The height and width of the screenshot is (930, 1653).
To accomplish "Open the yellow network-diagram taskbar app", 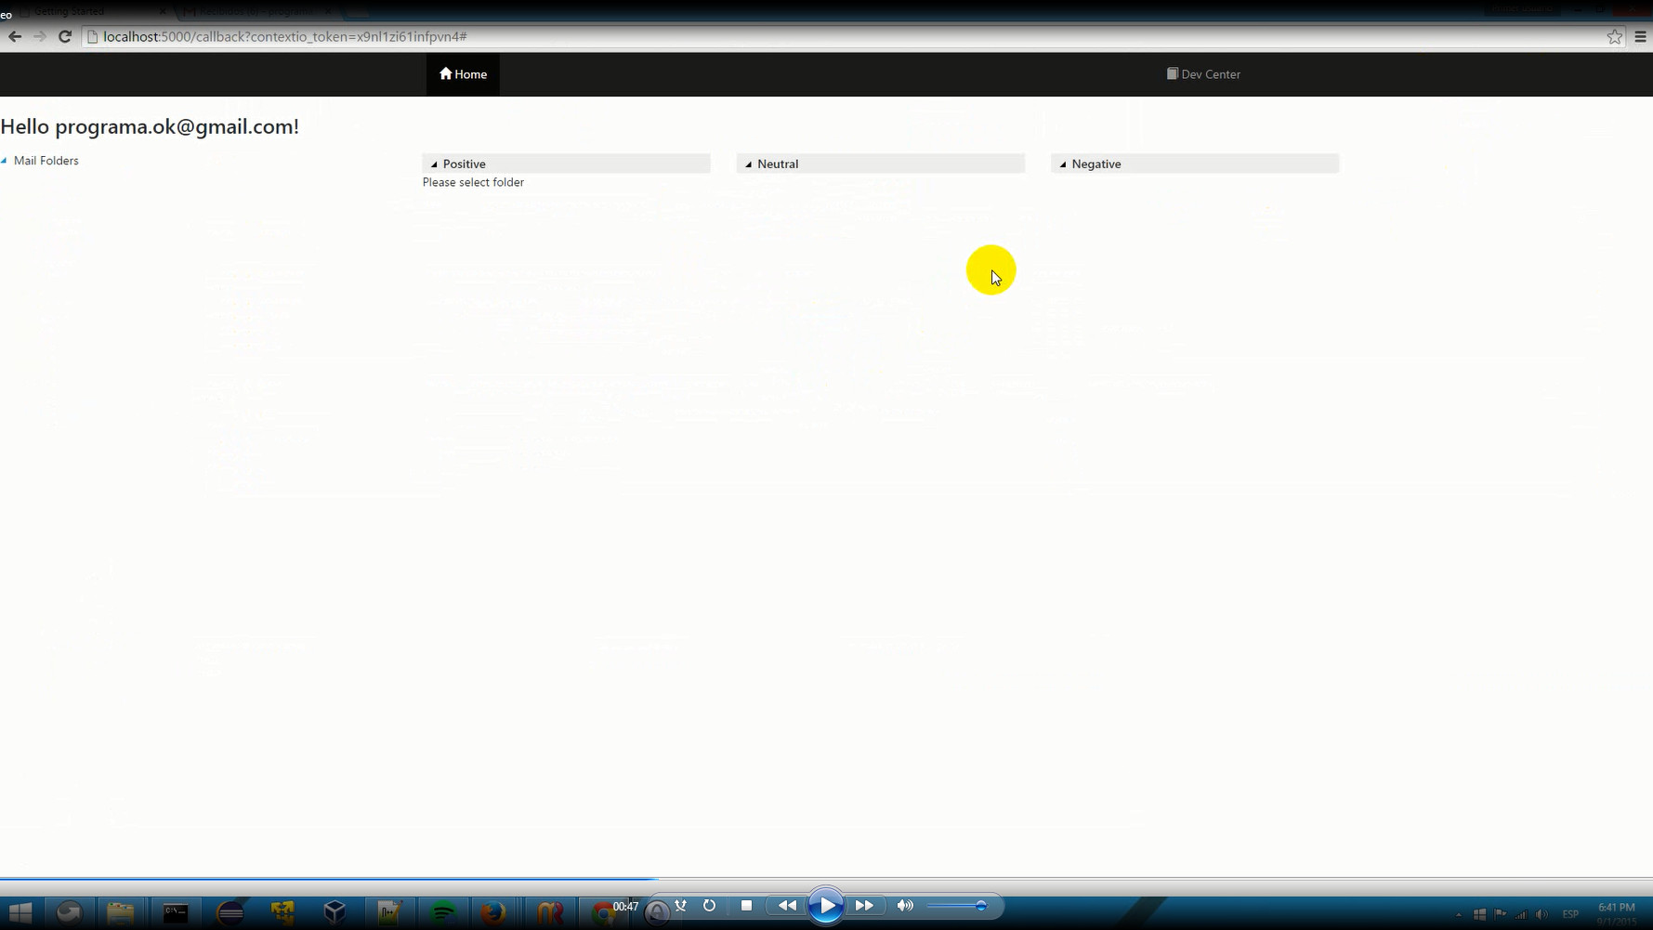I will [282, 913].
